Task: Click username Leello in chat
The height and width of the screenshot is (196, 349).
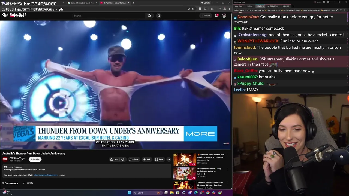Action: point(240,90)
